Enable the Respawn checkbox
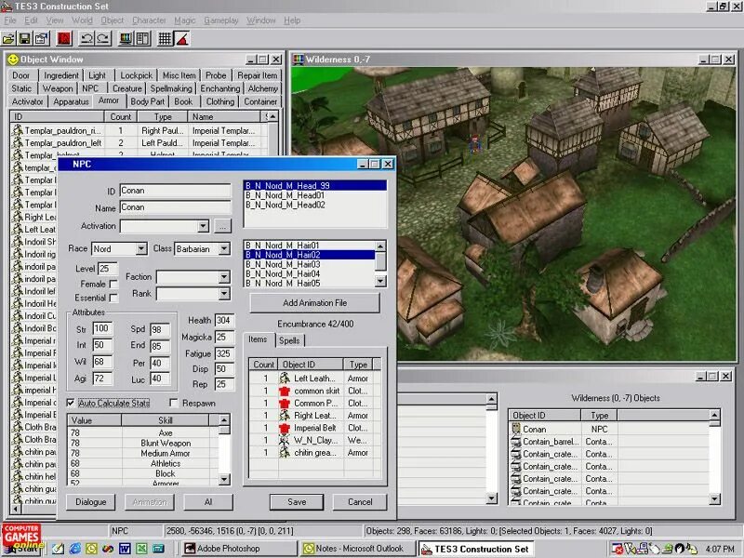The height and width of the screenshot is (558, 744). (x=174, y=403)
